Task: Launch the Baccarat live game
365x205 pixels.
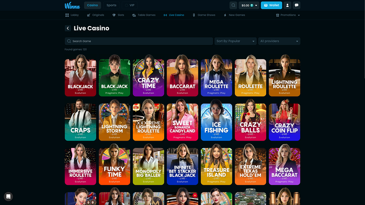Action: [182, 76]
